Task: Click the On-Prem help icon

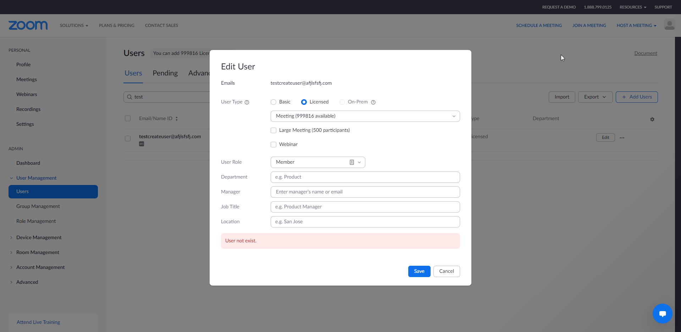Action: [373, 102]
